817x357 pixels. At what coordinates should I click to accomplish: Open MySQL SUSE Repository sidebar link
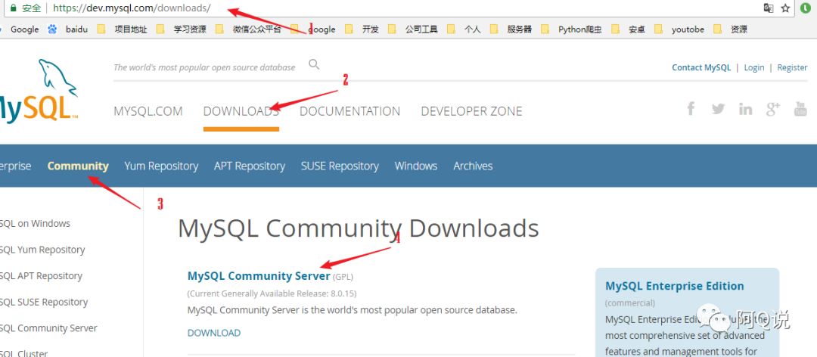point(44,302)
